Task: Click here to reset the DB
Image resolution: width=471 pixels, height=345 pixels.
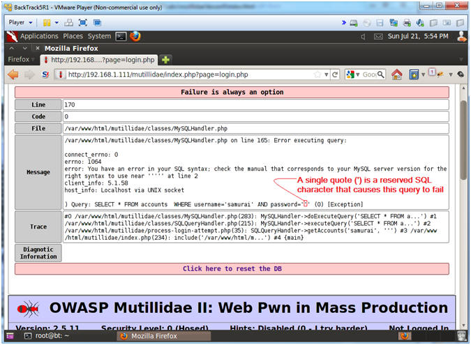Action: point(232,269)
